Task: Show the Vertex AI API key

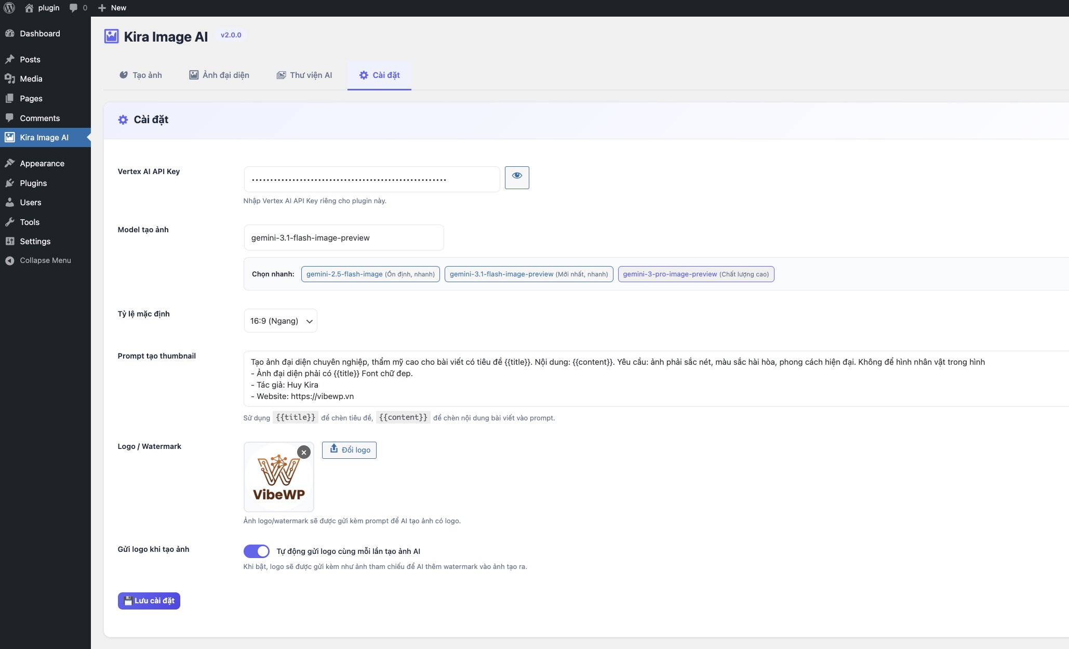Action: pos(517,177)
